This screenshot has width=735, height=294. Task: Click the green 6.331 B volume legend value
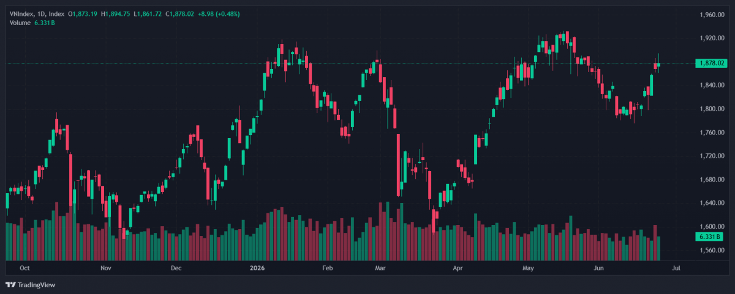[43, 23]
